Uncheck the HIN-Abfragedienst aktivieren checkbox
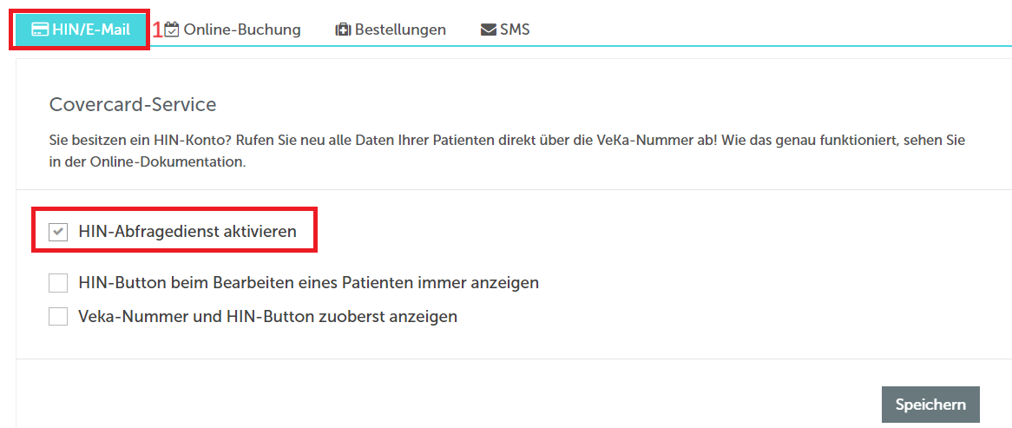Screen dimensions: 1012x428 pos(58,232)
